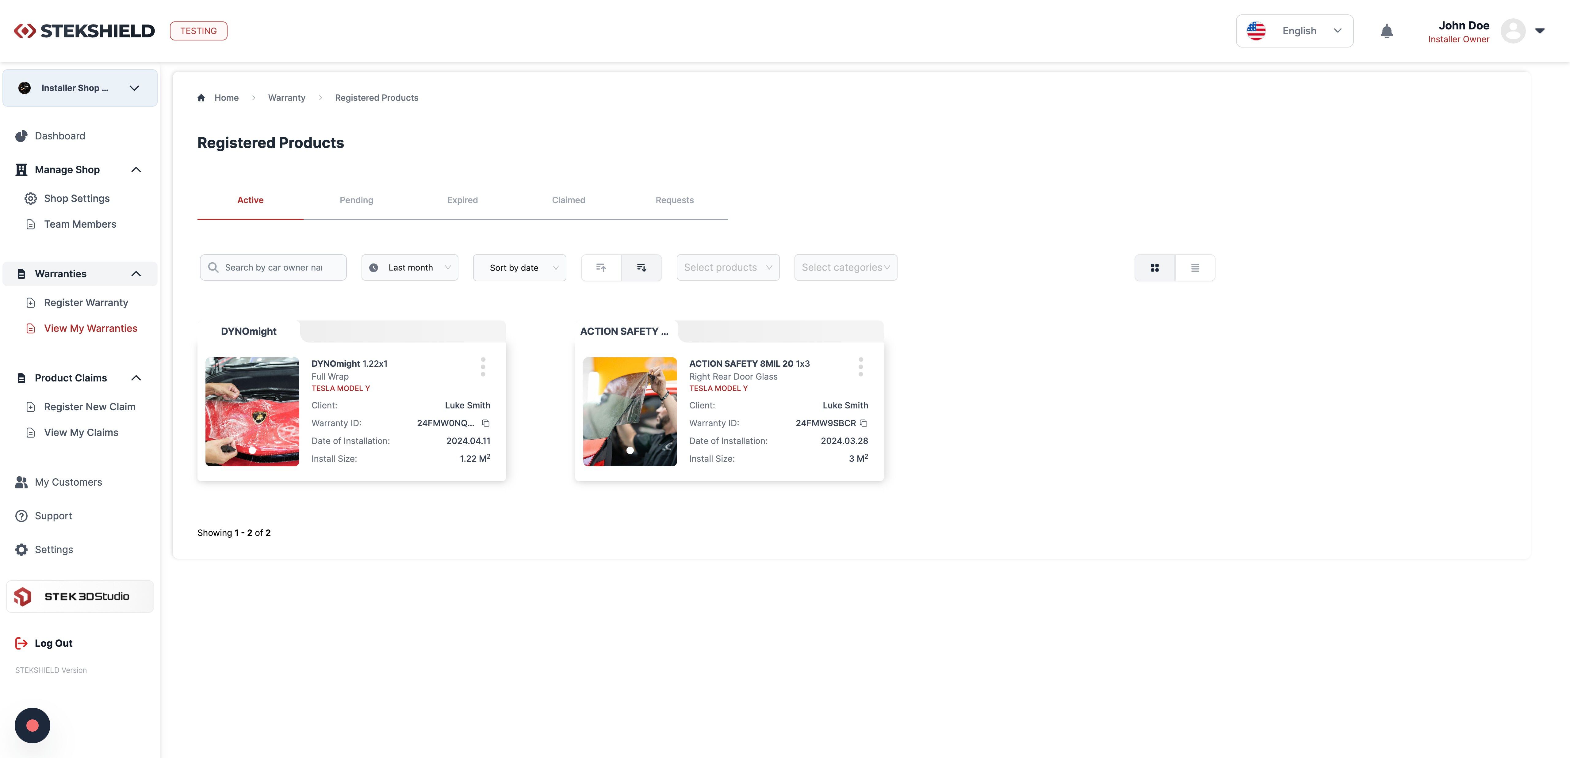Open the ACTION SAFETY product photo
Image resolution: width=1570 pixels, height=758 pixels.
point(630,411)
